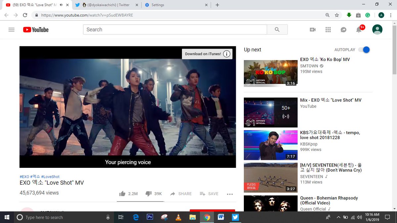Open KBS tempo, love shot 20181228 video

tap(330, 135)
